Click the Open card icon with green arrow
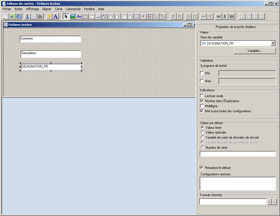This screenshot has height=216, width=280. coord(12,16)
